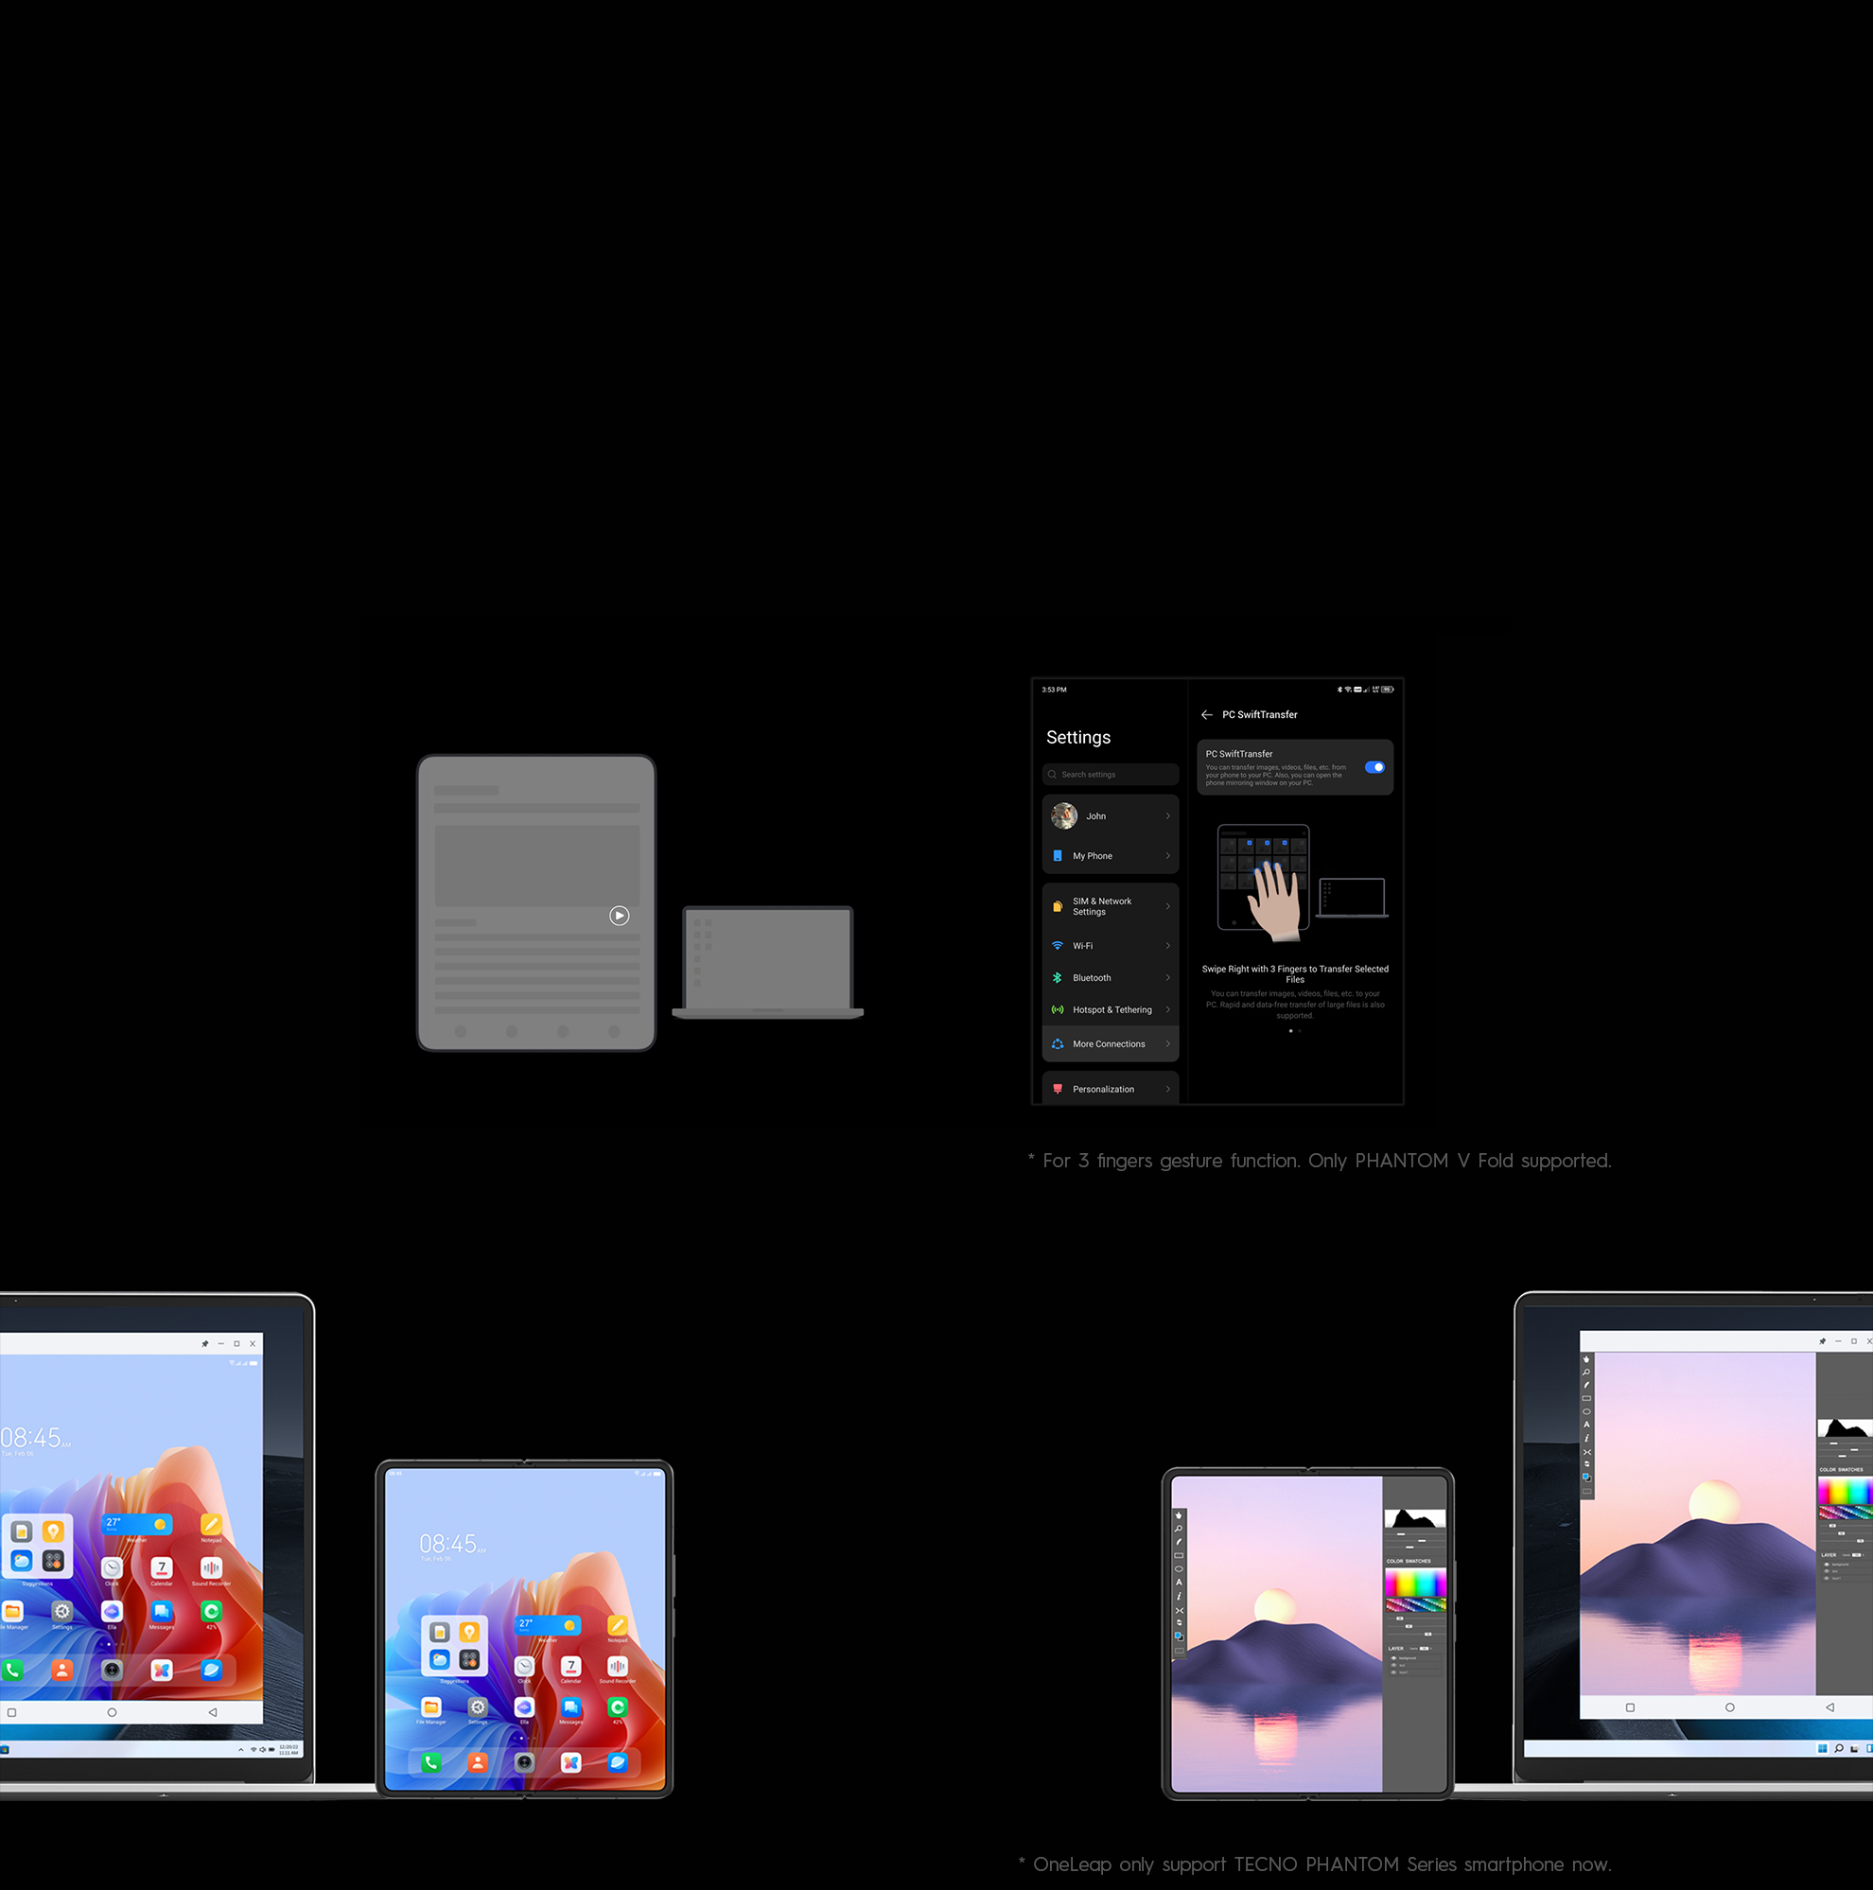Open Hotspot & Tethering settings

[x=1111, y=1009]
